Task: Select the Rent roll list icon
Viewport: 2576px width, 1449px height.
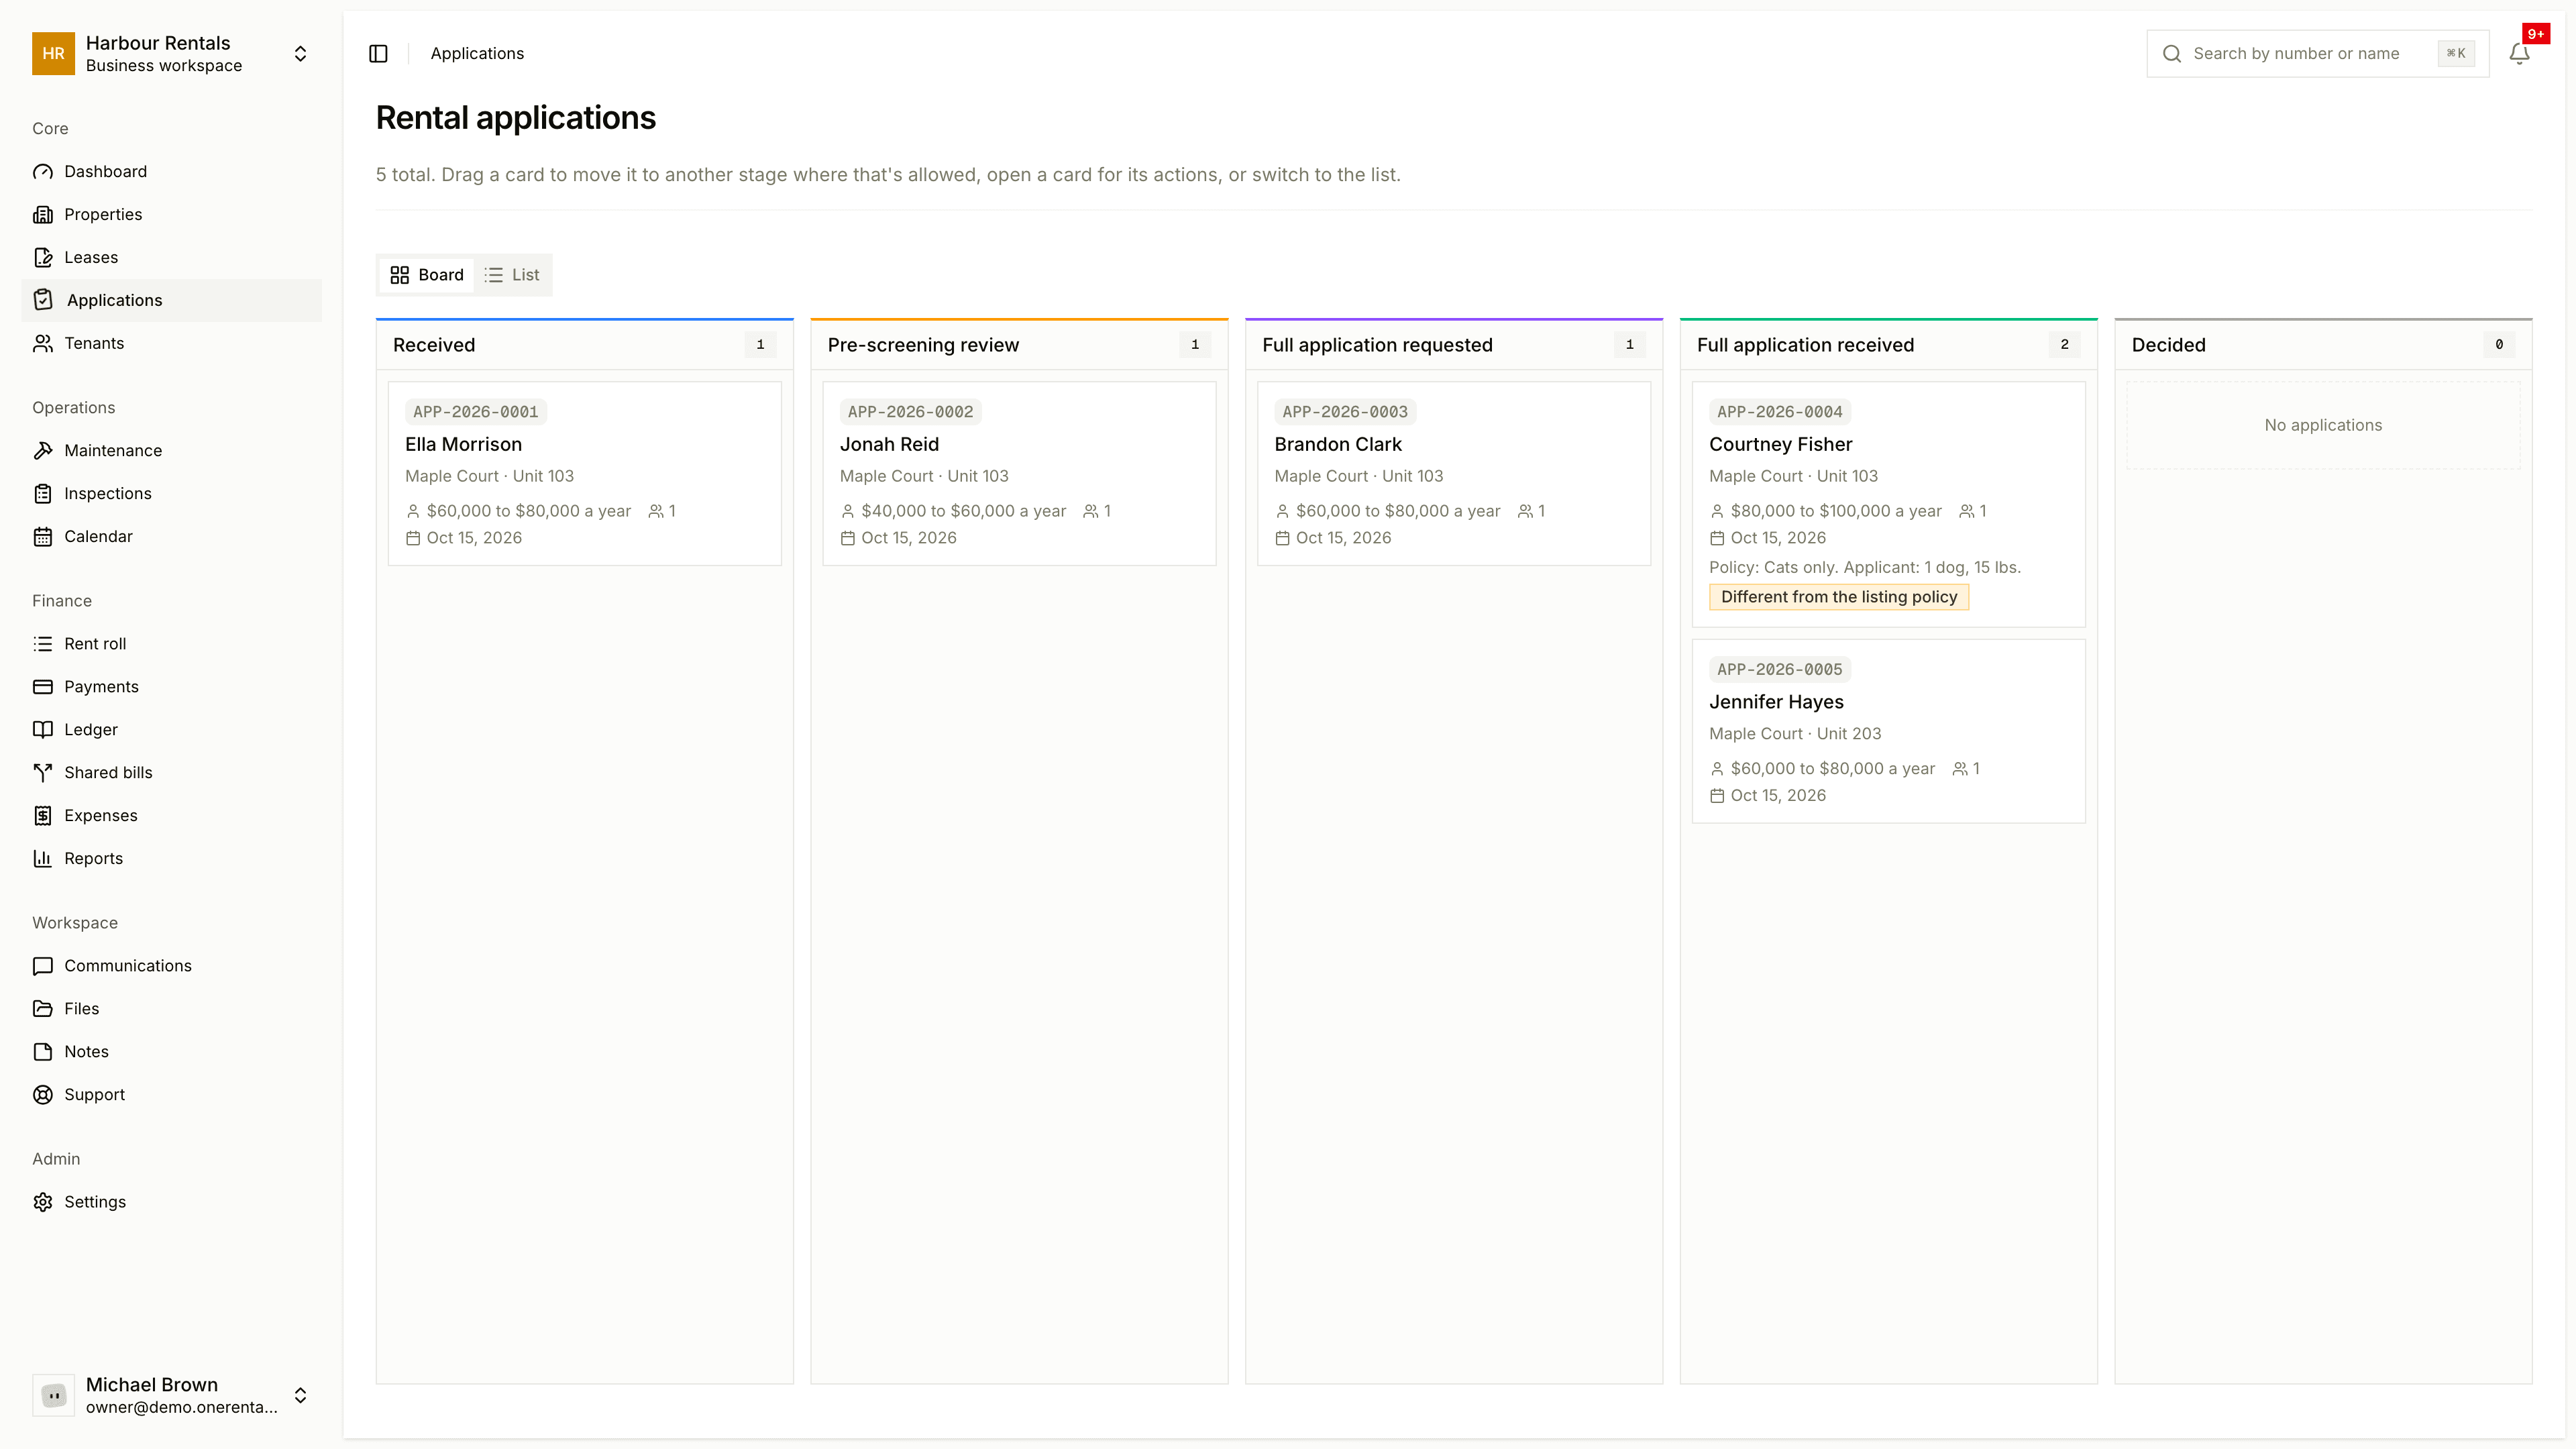Action: (x=42, y=644)
